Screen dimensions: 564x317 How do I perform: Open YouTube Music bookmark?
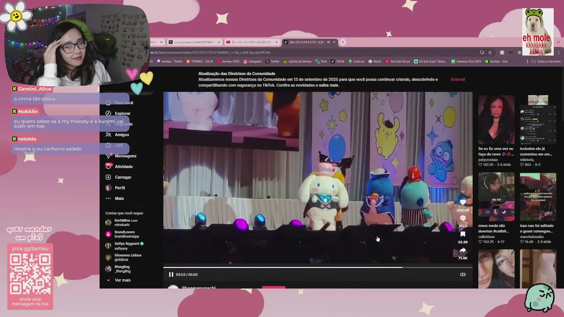tap(398, 62)
